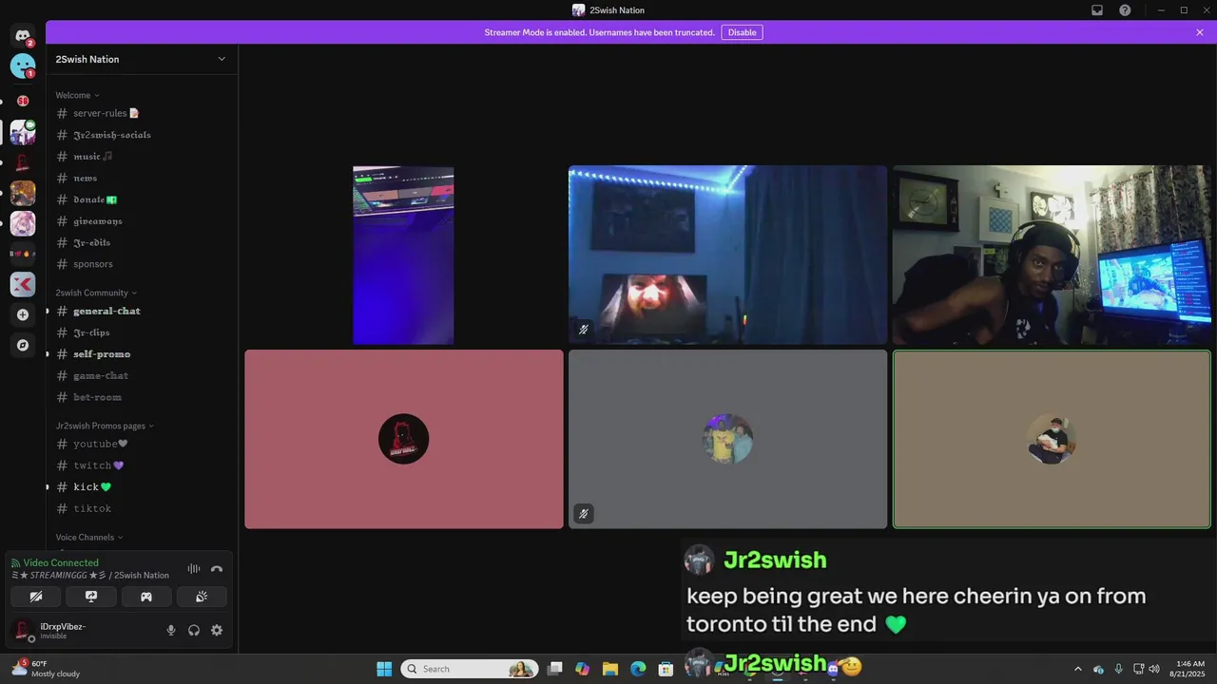Collapse the Voice Channels category
Screen dimensions: 1217x684
point(89,538)
